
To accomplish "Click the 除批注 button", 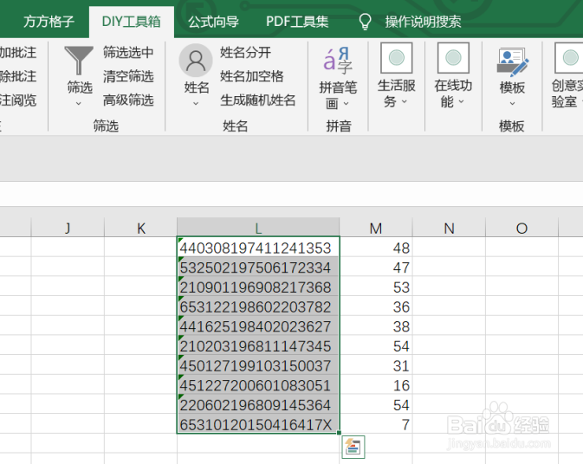I will pyautogui.click(x=18, y=76).
